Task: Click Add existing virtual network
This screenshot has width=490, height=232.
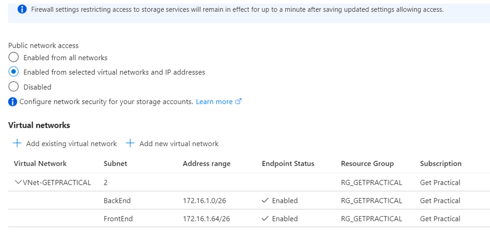Action: click(71, 144)
